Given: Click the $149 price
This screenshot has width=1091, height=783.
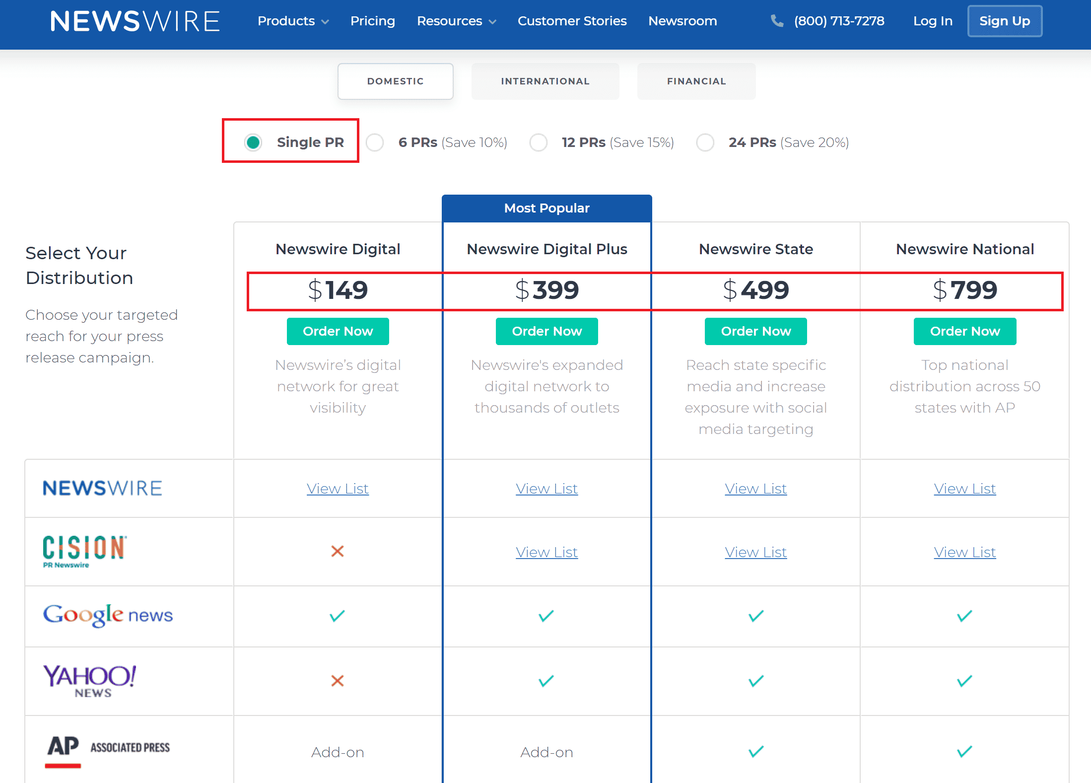Looking at the screenshot, I should [x=338, y=290].
